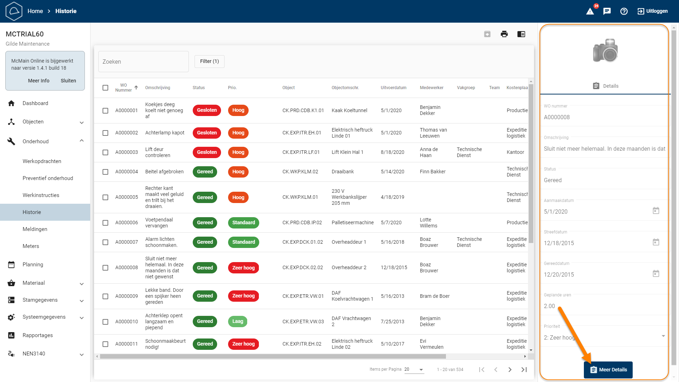
Task: Open the Filter (1) button
Action: click(x=209, y=61)
